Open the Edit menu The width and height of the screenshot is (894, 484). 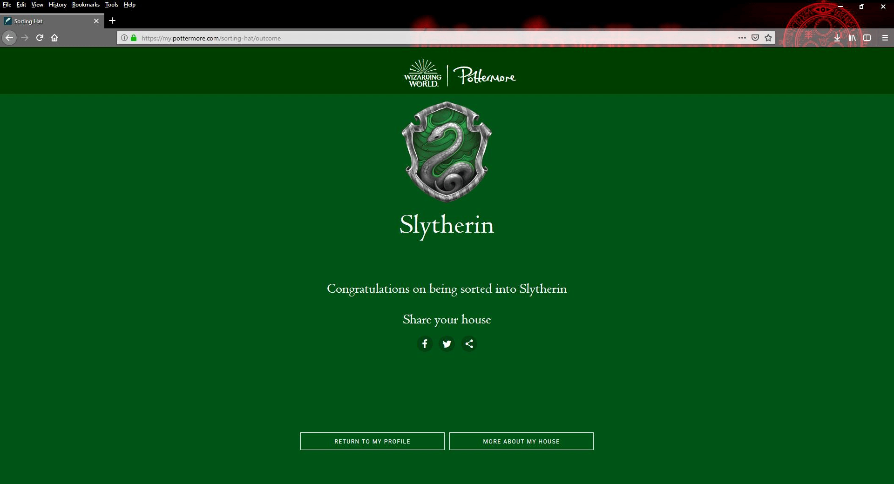point(21,5)
